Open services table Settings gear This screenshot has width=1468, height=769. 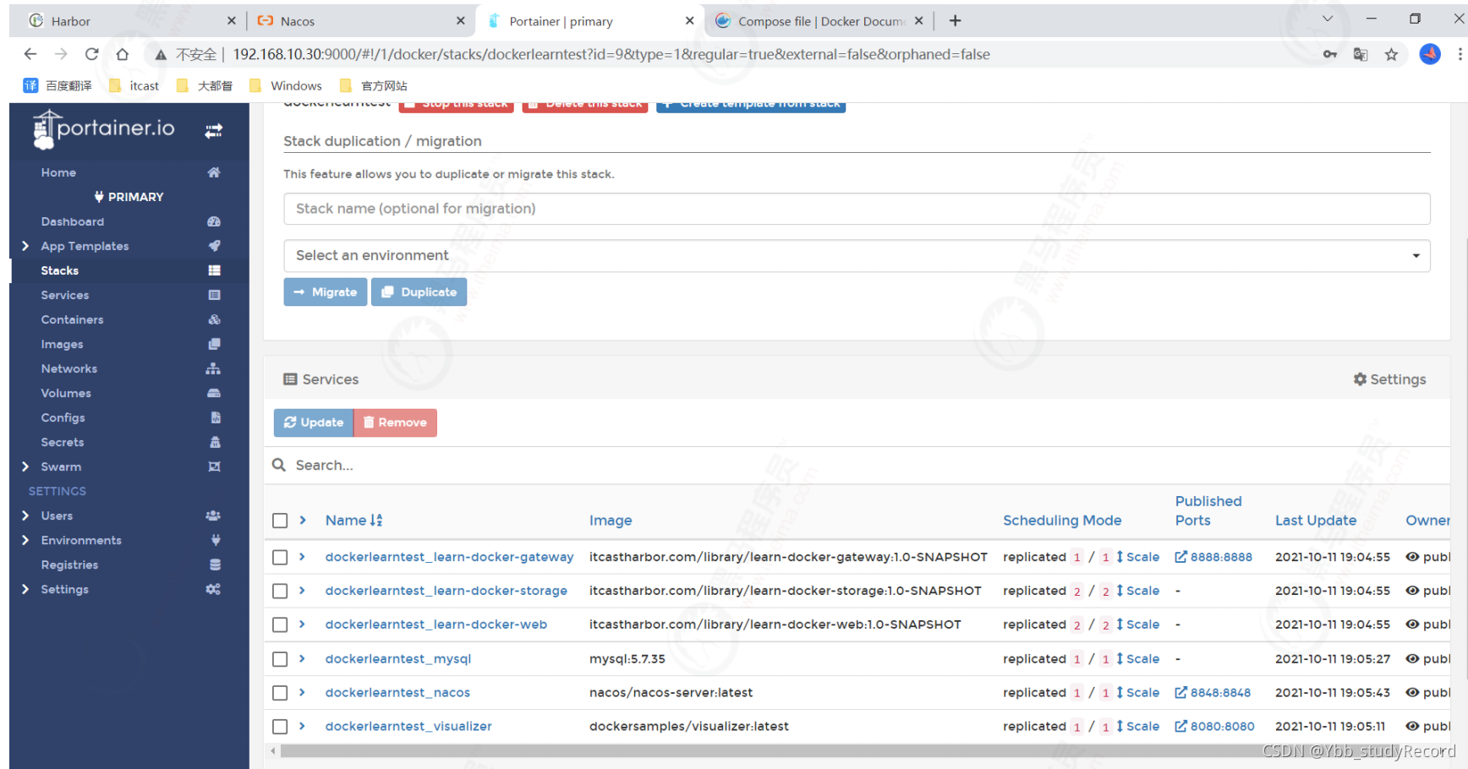click(x=1389, y=379)
